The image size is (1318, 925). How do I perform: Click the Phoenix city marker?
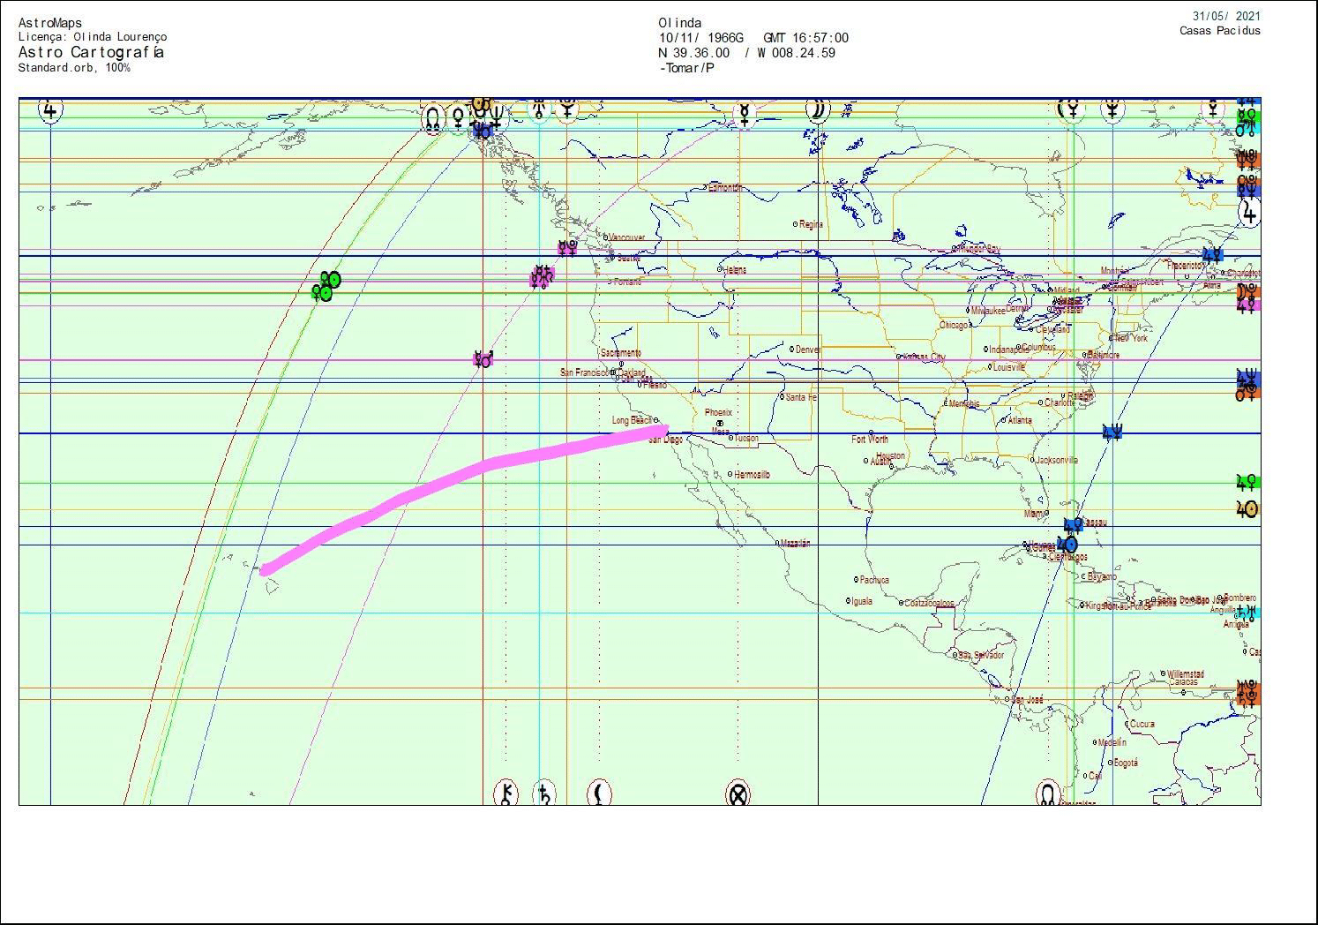coord(720,424)
